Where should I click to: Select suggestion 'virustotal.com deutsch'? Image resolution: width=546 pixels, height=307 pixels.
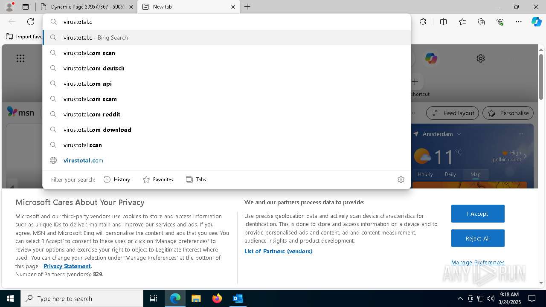227,68
